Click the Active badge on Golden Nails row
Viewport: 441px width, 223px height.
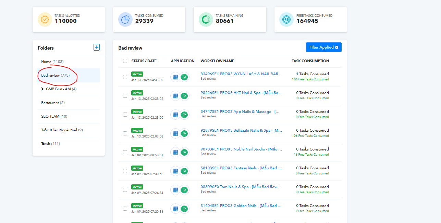(137, 206)
